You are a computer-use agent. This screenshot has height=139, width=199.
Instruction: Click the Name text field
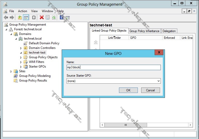tap(114, 67)
